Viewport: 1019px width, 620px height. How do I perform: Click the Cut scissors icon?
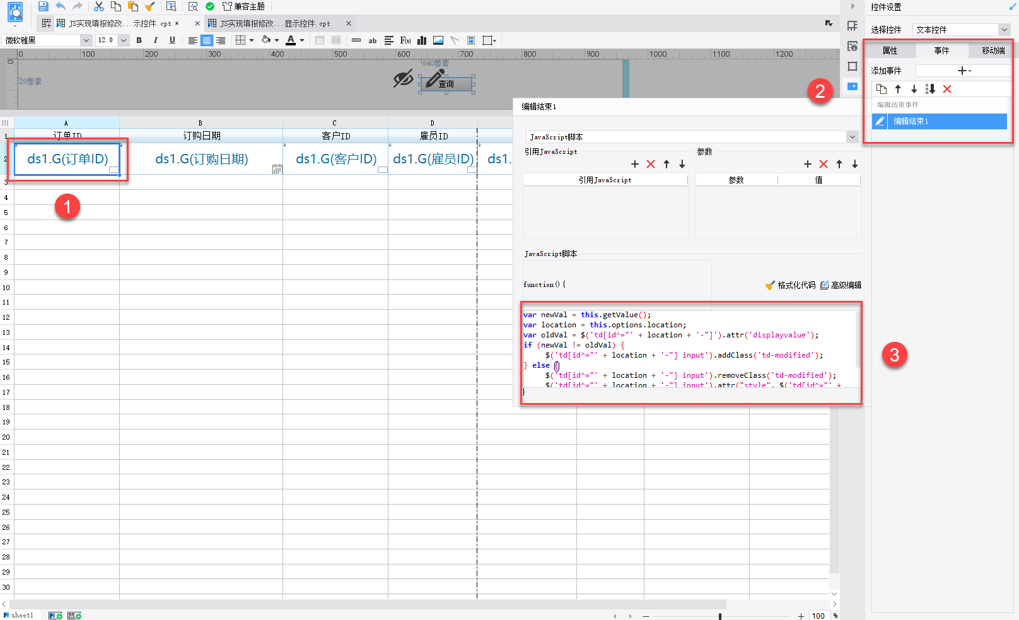tap(99, 6)
